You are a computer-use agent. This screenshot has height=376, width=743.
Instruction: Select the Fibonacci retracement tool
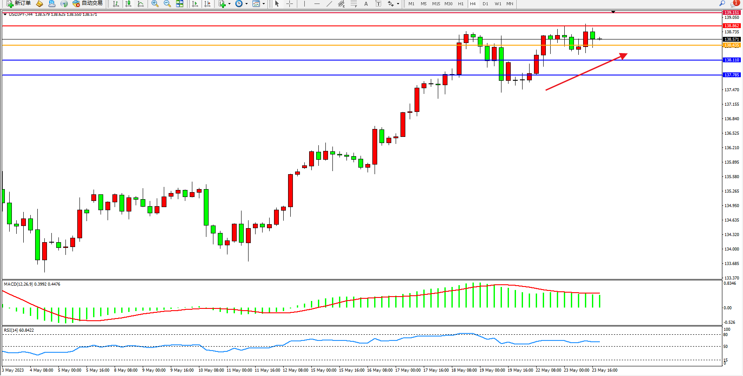[x=354, y=4]
